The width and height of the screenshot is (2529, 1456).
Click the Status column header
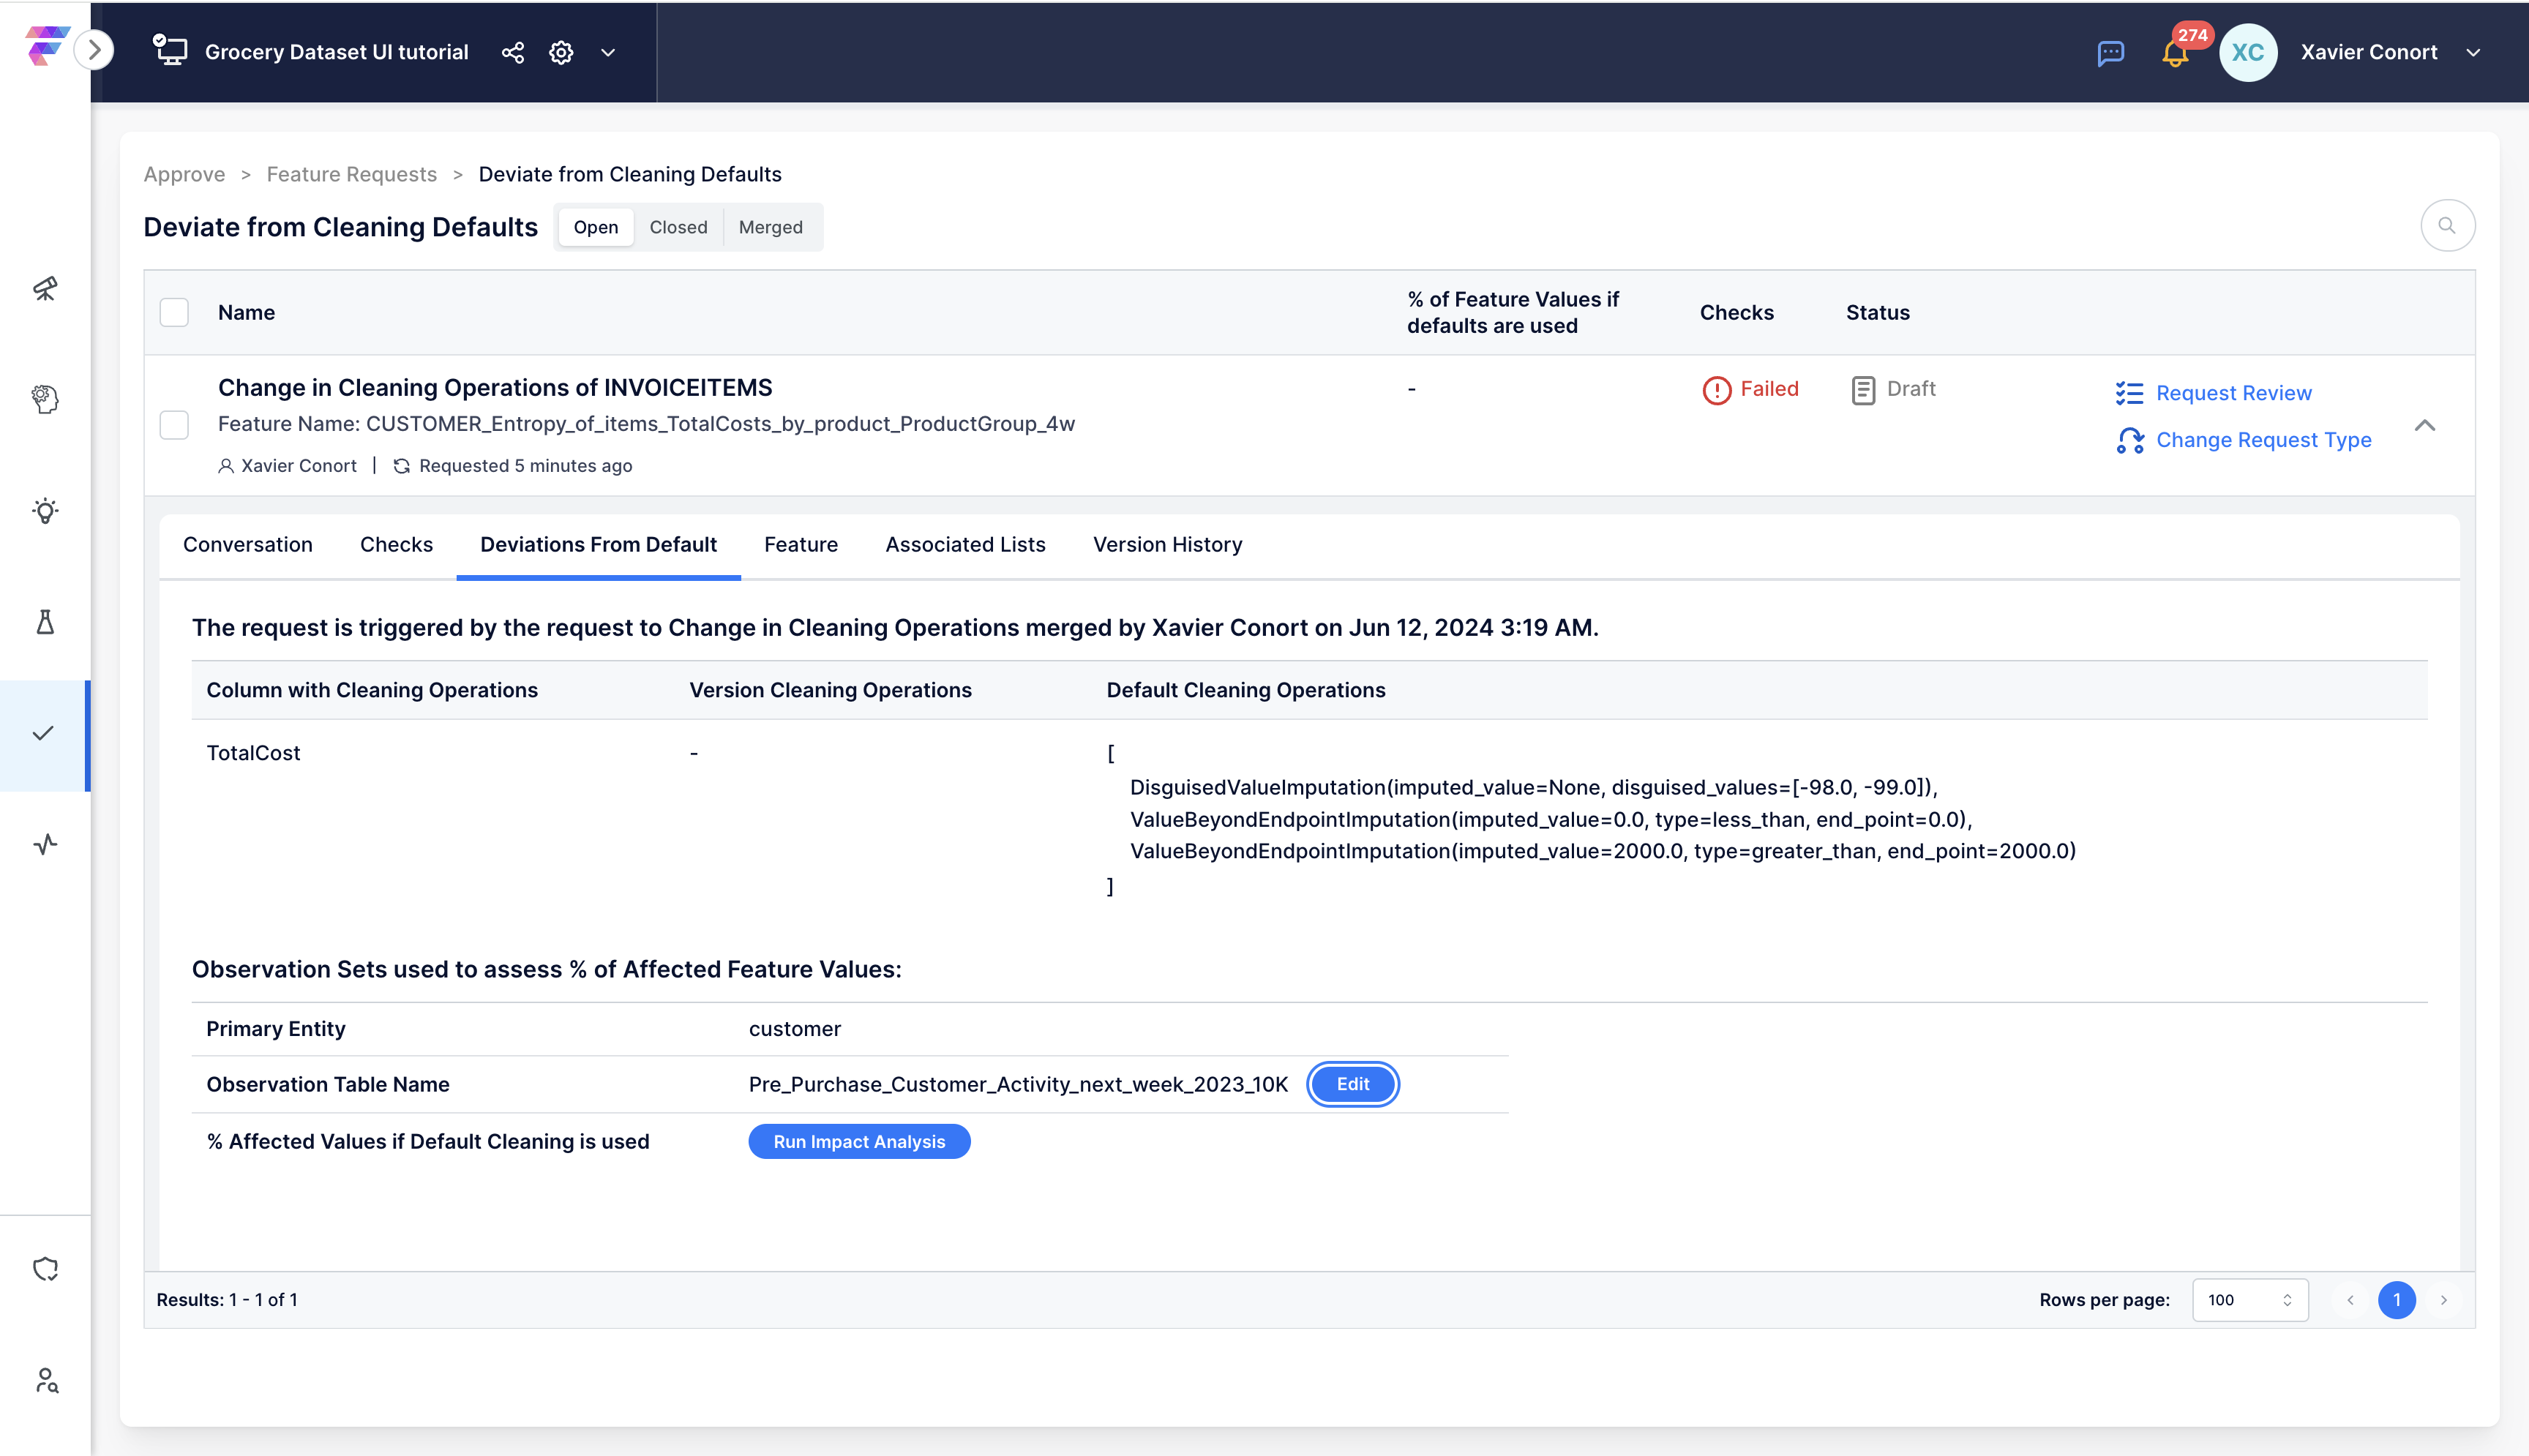1877,312
